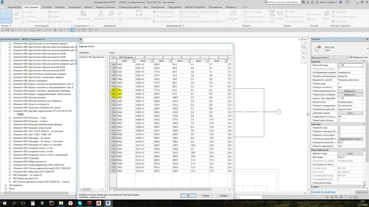Screen dimensions: 369x207
Task: Select the I 18Б1 type row
Action: pyautogui.click(x=170, y=90)
